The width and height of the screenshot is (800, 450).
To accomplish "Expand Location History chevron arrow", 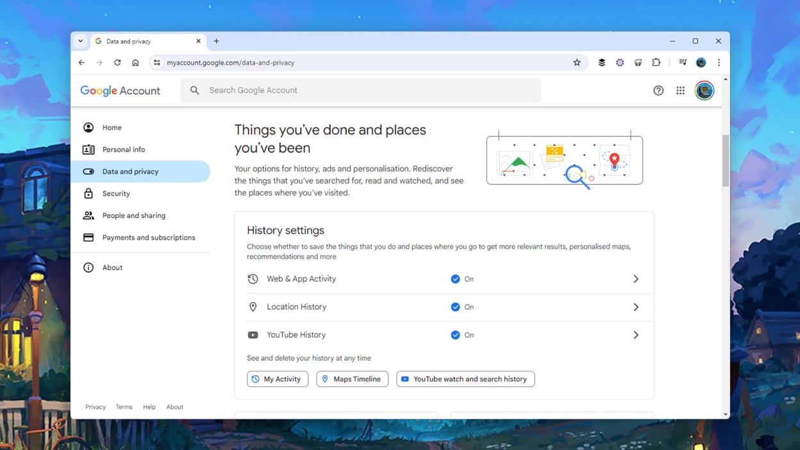I will (635, 307).
